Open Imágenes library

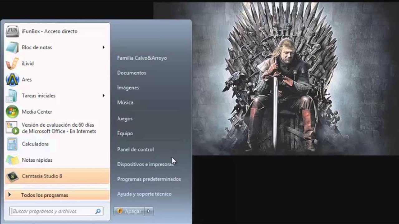[128, 88]
